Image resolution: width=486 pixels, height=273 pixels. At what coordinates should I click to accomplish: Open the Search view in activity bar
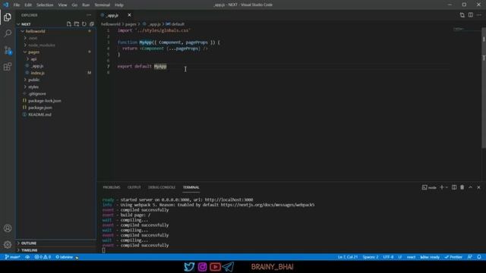pyautogui.click(x=8, y=33)
